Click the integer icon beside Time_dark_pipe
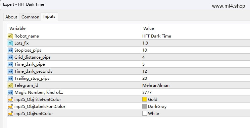The width and height of the screenshot is (250, 128). pyautogui.click(x=10, y=64)
